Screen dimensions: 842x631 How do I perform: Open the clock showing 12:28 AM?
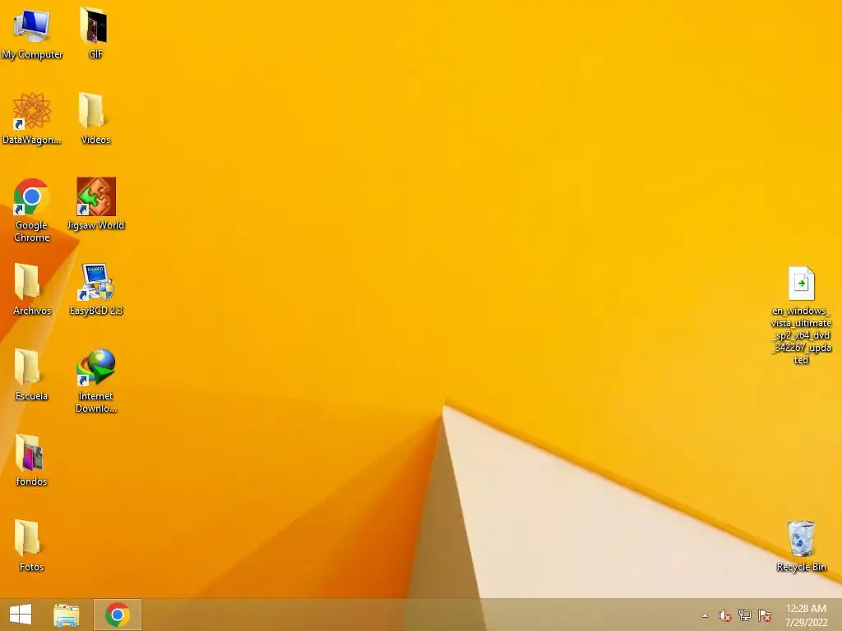[806, 615]
